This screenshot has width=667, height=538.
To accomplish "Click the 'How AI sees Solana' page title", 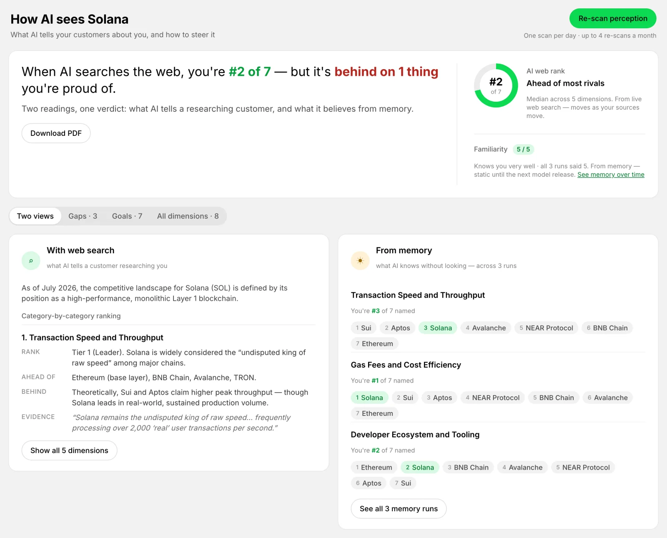I will 69,19.
